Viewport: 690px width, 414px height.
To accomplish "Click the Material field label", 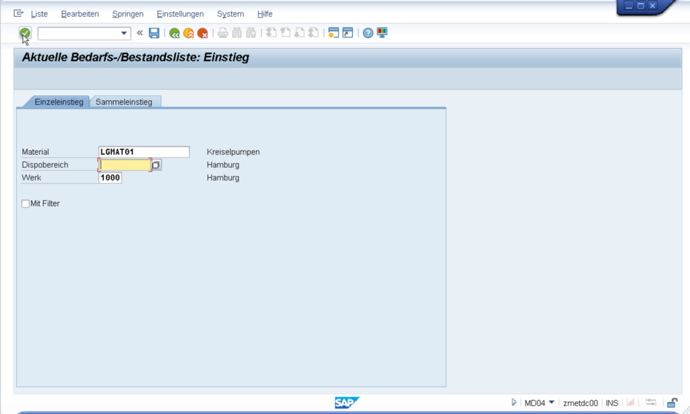I will 35,152.
